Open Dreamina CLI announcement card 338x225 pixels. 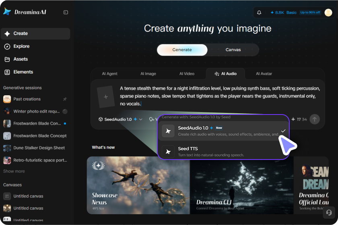[242, 185]
